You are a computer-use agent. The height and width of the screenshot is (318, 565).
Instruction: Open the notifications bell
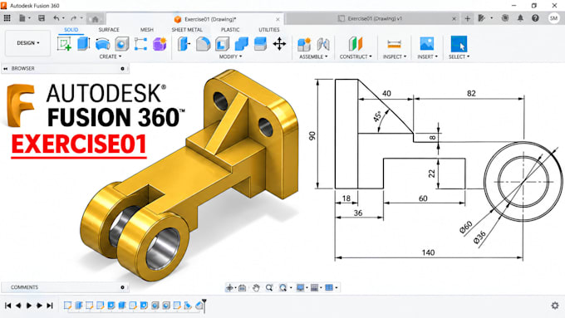tap(520, 18)
